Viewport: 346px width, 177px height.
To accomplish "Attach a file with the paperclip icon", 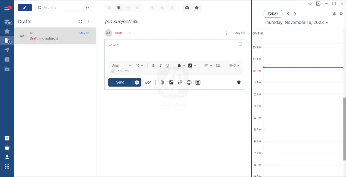I will pyautogui.click(x=162, y=82).
